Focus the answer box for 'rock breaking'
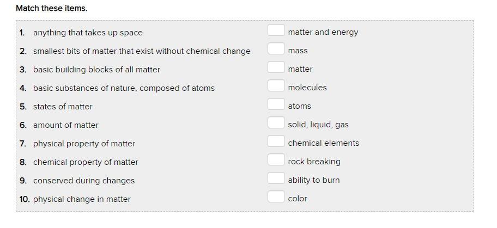This screenshot has height=228, width=497. (x=276, y=160)
